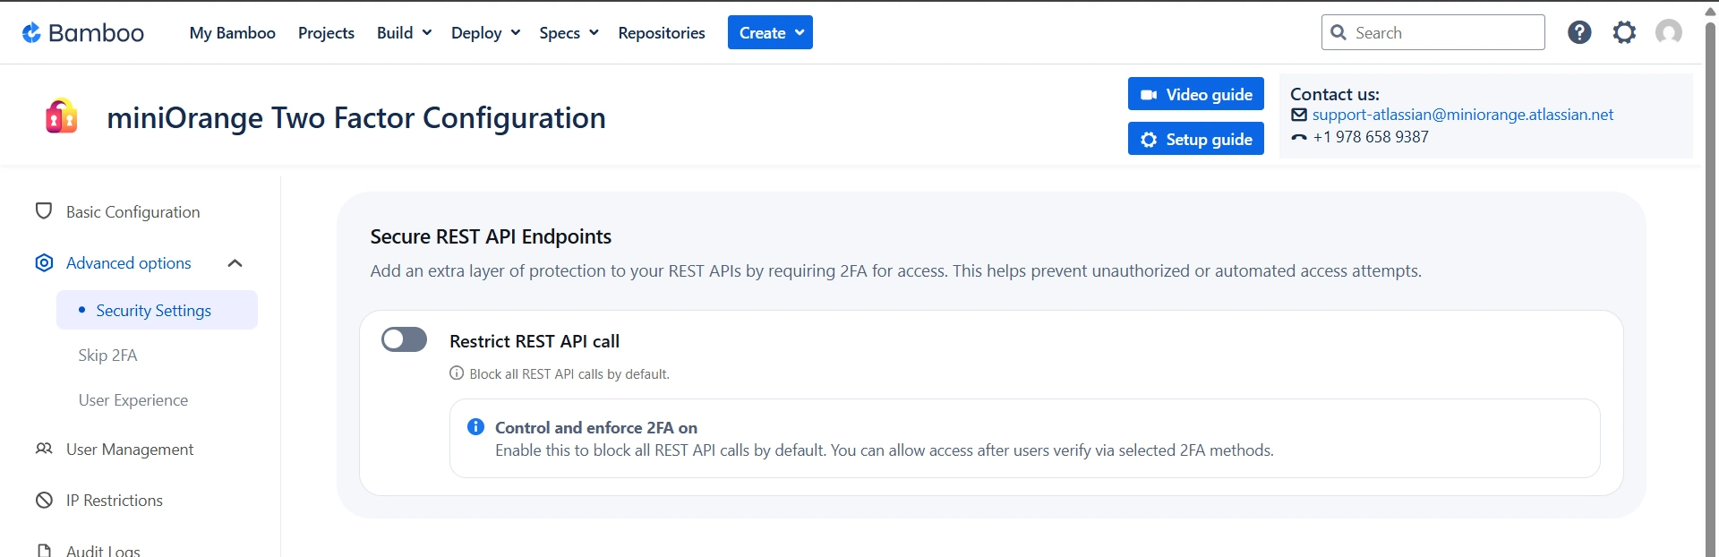Click the Setup guide button
Viewport: 1719px width, 557px height.
1196,139
